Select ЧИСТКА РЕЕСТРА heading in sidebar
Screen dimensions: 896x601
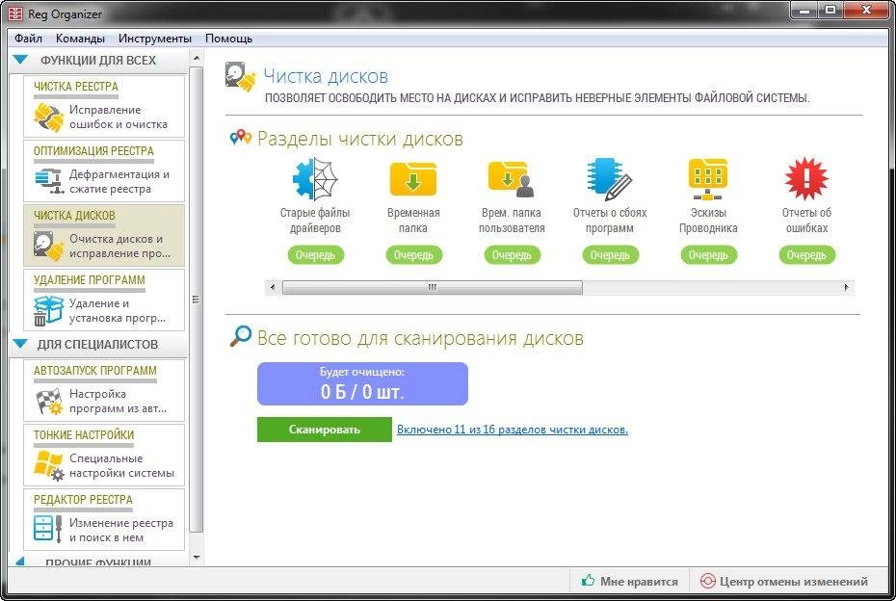pyautogui.click(x=76, y=87)
